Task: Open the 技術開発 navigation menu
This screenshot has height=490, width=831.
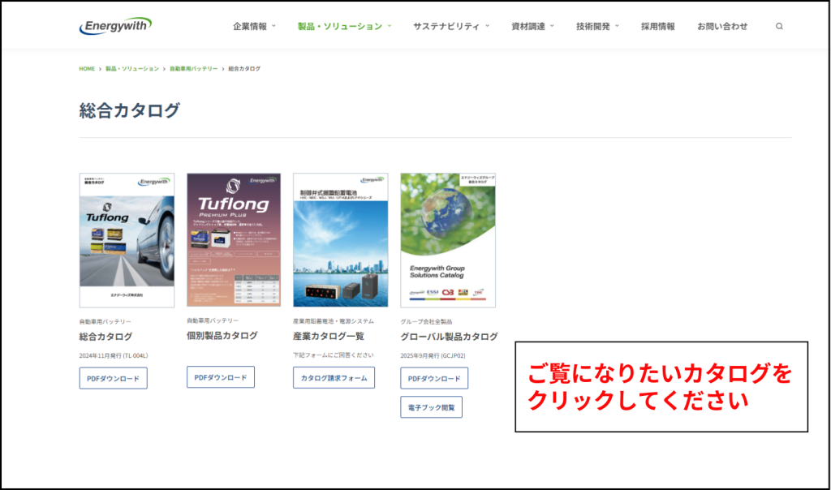Action: 597,26
